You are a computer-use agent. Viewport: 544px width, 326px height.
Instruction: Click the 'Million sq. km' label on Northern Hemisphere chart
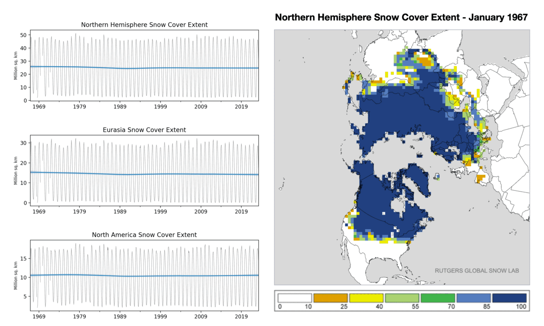pos(16,66)
